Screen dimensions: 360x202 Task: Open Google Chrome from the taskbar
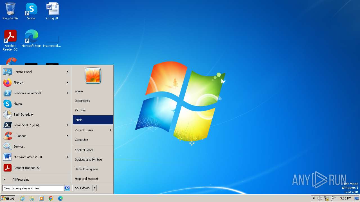tap(51, 198)
